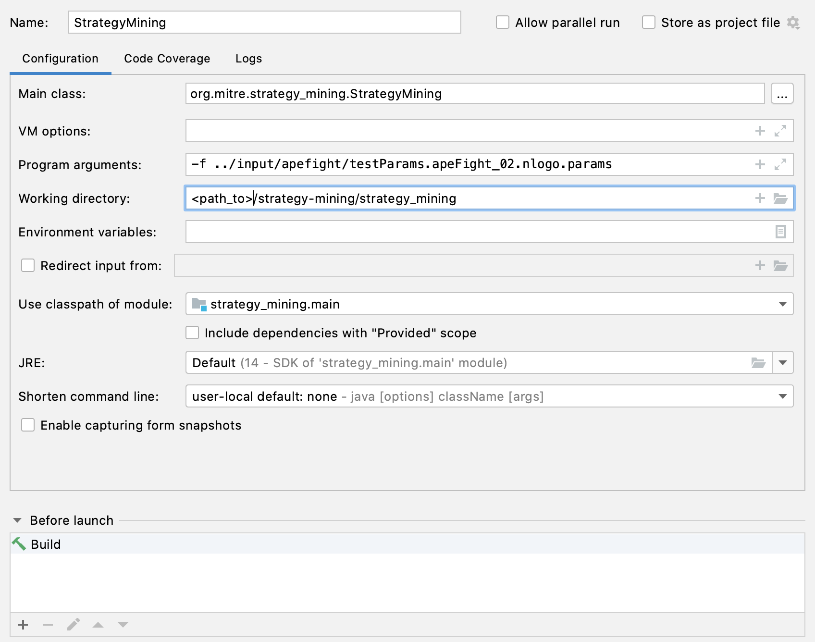Open main class browse ellipsis button

pos(782,94)
